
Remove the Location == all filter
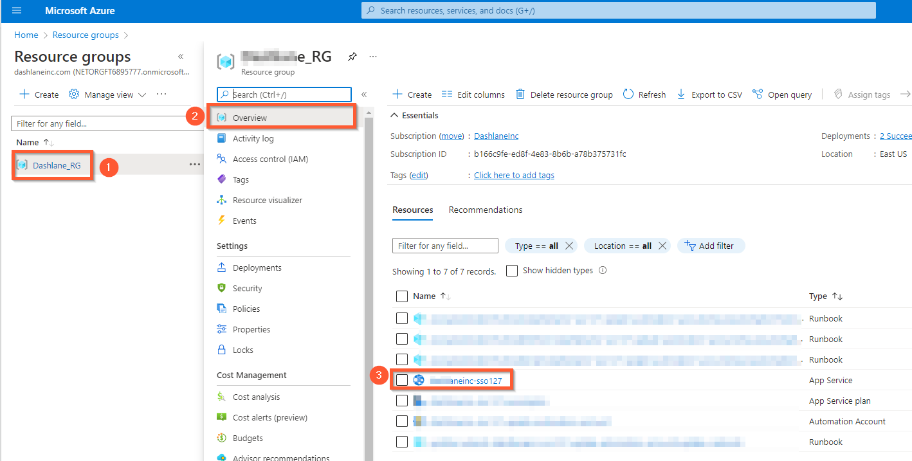coord(662,246)
